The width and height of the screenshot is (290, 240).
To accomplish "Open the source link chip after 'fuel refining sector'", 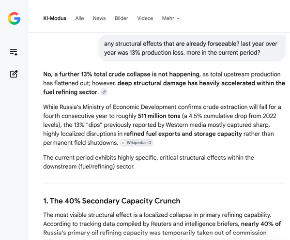I will (104, 92).
